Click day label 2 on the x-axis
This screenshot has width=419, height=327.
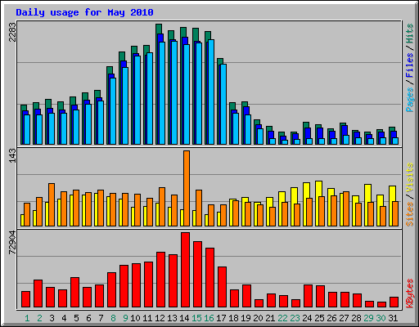point(39,318)
